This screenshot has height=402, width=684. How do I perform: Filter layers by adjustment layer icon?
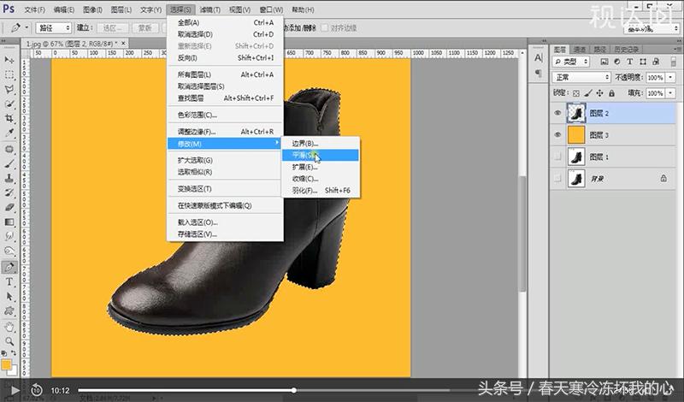(x=616, y=62)
